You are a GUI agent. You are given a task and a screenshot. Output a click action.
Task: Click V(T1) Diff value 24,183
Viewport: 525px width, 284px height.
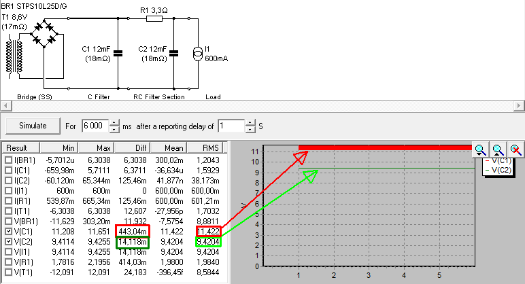point(135,272)
